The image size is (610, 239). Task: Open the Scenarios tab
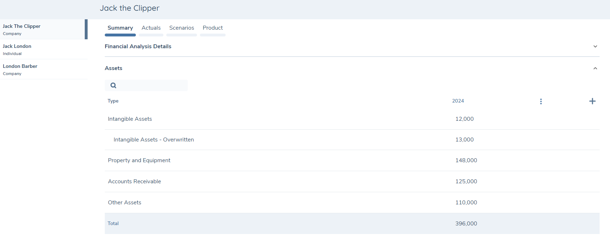(x=182, y=28)
